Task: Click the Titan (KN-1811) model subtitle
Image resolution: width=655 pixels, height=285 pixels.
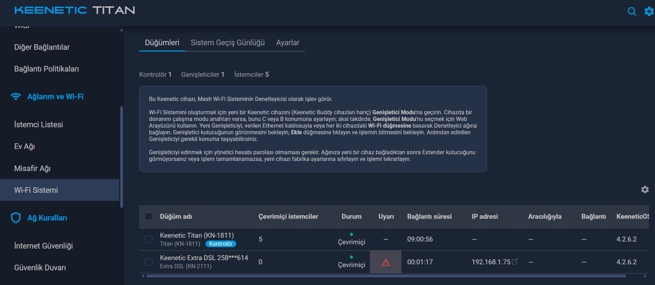Action: tap(180, 244)
